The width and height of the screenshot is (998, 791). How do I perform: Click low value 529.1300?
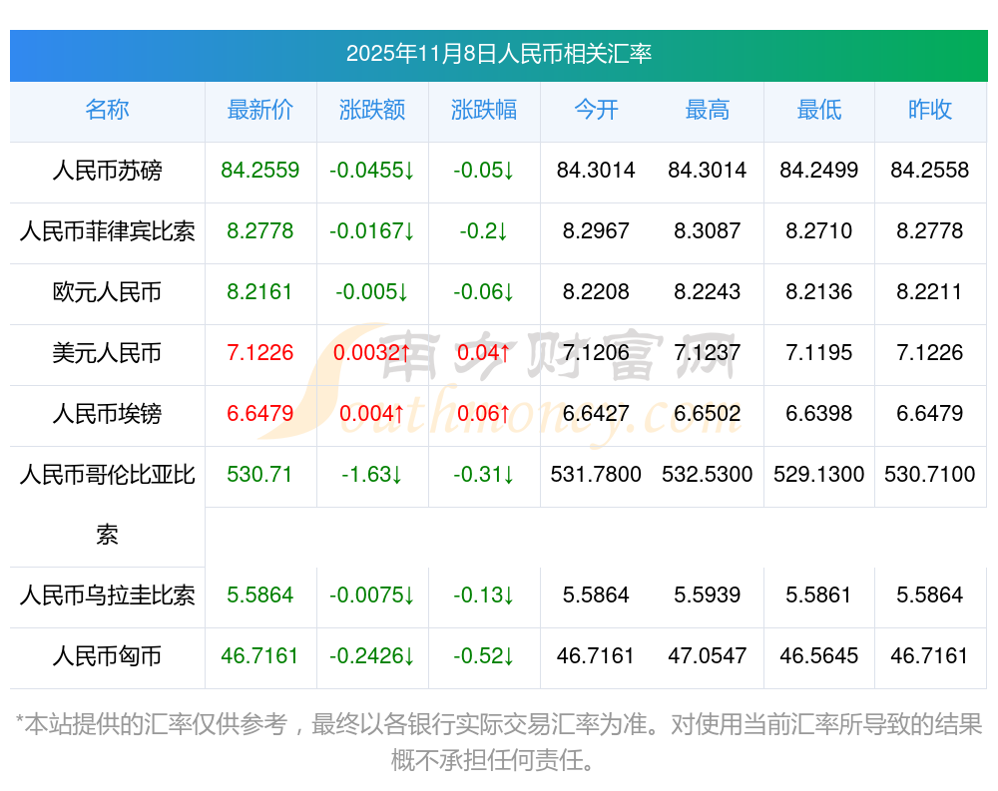point(819,474)
